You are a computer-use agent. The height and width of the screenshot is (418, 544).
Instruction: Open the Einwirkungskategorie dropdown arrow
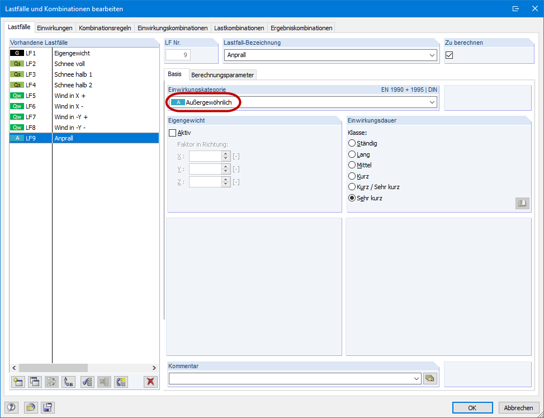432,102
